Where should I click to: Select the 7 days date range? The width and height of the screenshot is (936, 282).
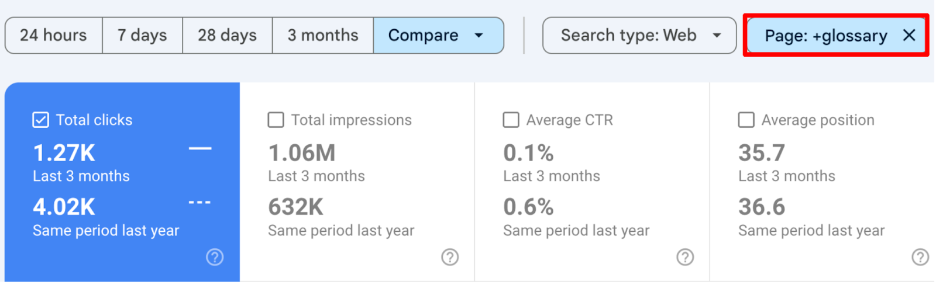pos(142,36)
